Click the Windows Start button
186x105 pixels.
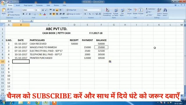(x=3, y=103)
